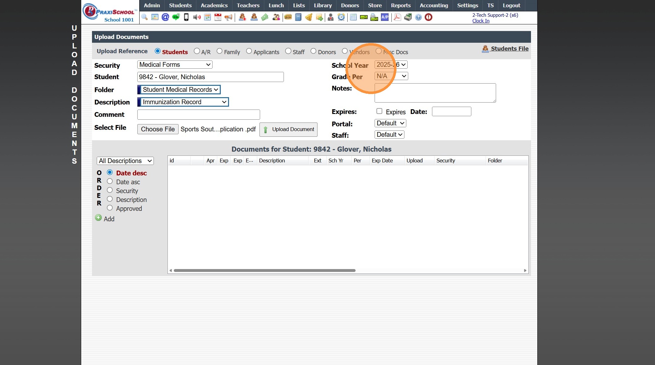Image resolution: width=655 pixels, height=365 pixels.
Task: Click the mobile phone icon
Action: pyautogui.click(x=186, y=17)
